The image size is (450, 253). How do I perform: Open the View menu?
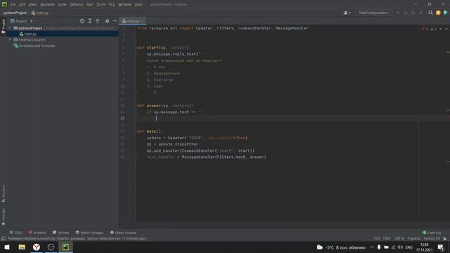[33, 5]
